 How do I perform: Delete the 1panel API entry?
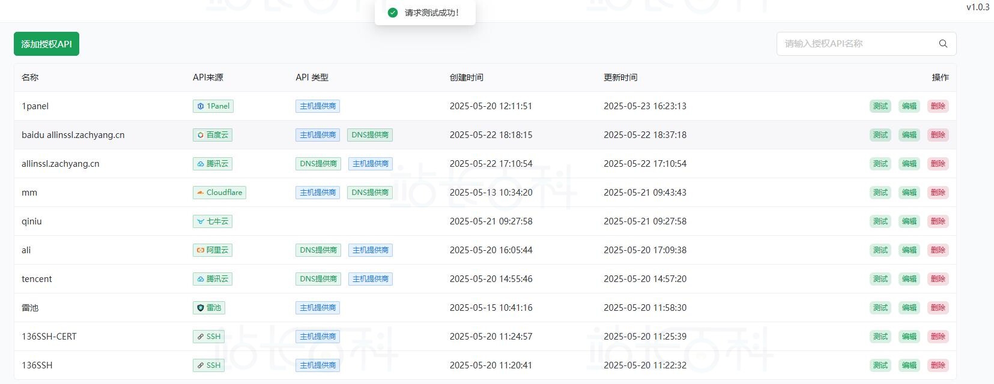938,106
